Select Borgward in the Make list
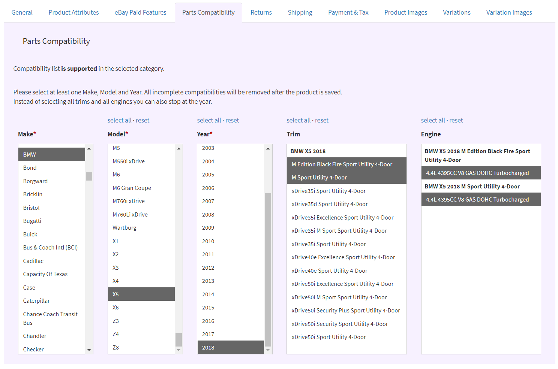The width and height of the screenshot is (558, 369). coord(52,181)
